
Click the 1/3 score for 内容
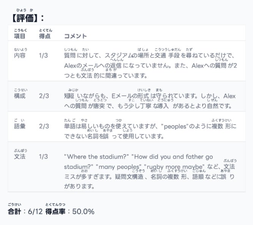tap(43, 56)
